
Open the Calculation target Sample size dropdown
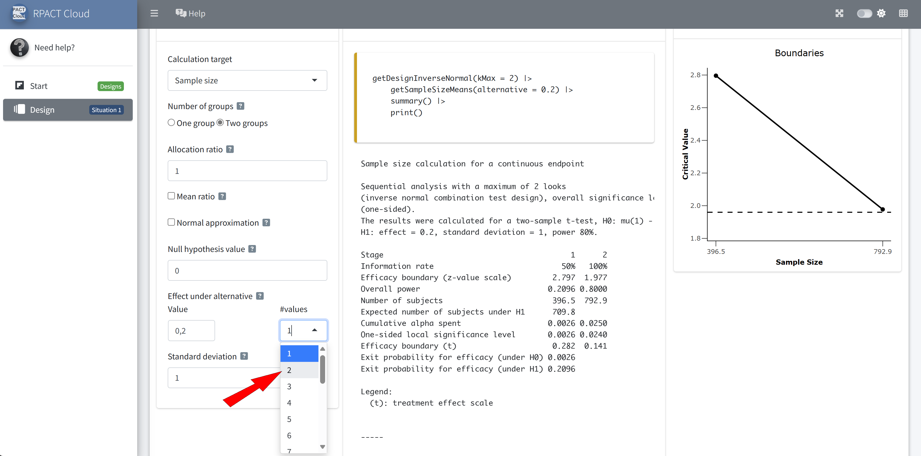click(247, 80)
